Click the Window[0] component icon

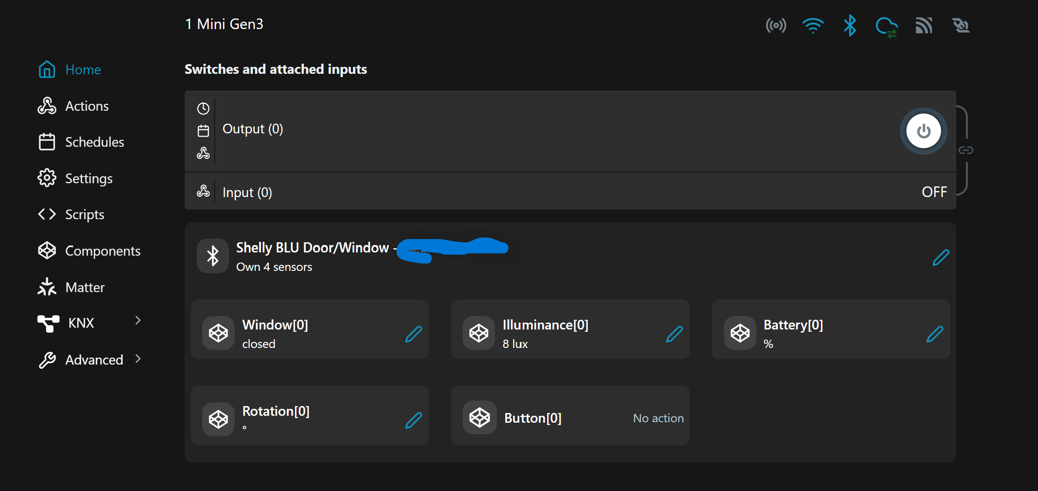218,333
